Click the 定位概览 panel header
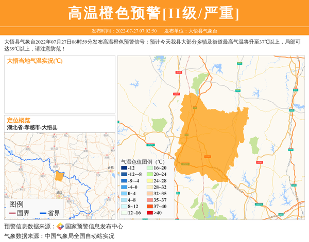The height and width of the screenshot is (242, 309). click(19, 120)
